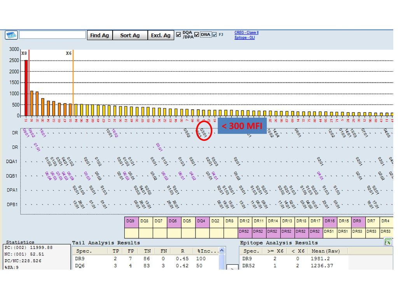Open the Epitope - OLI link
This screenshot has width=398, height=299.
(x=244, y=37)
